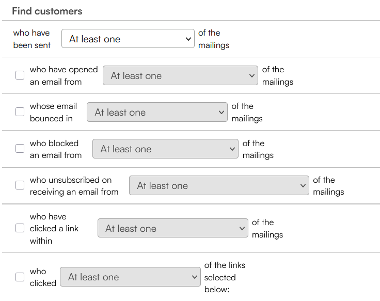Open the 'opened an email from' dropdown

pos(180,75)
